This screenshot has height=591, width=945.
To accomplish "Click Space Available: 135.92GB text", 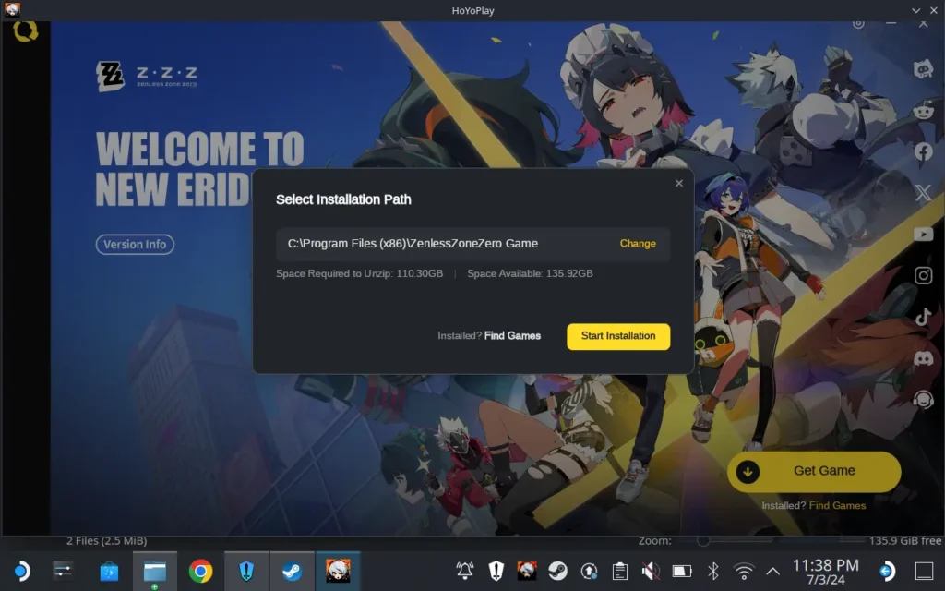I will tap(530, 273).
